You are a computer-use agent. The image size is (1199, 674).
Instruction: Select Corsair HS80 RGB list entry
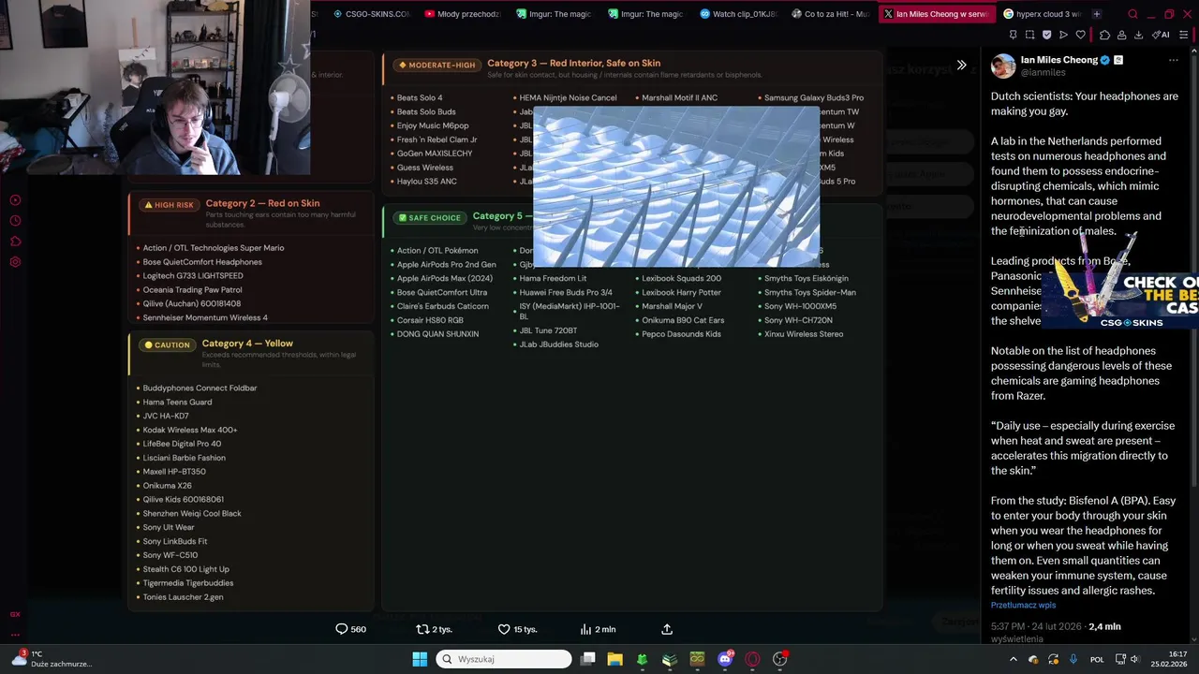point(430,320)
